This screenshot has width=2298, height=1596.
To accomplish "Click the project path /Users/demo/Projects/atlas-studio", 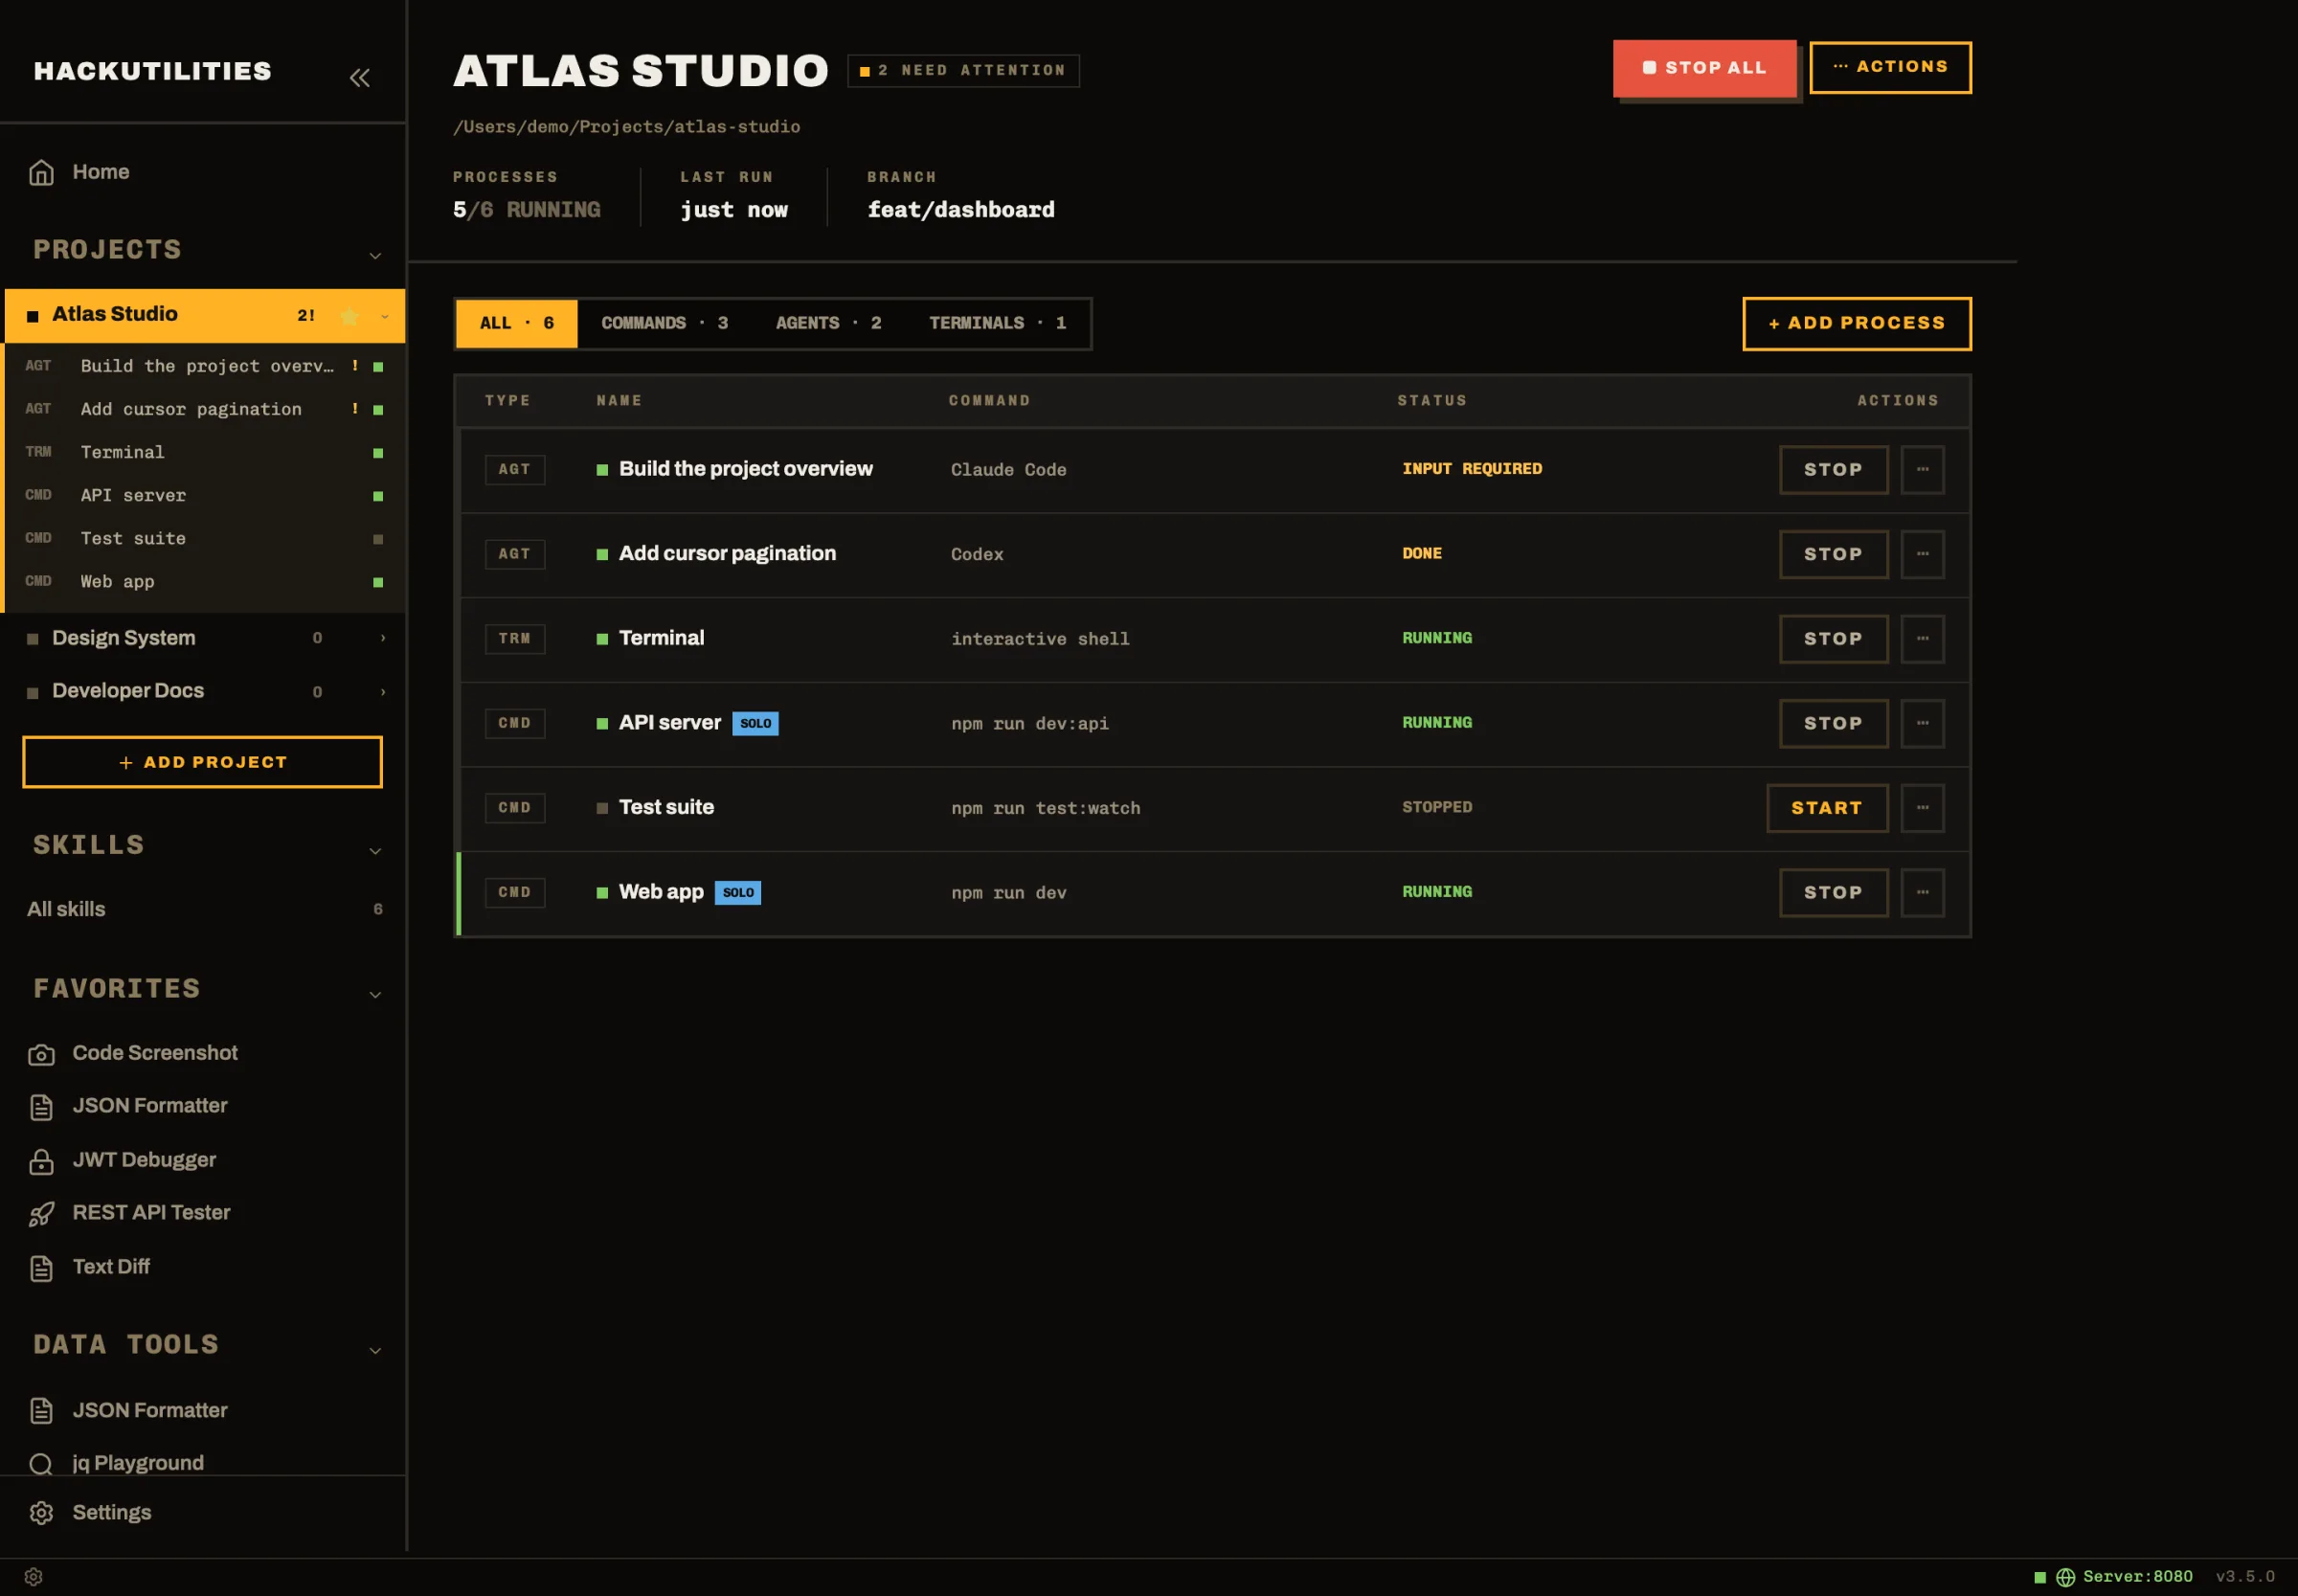I will click(626, 127).
